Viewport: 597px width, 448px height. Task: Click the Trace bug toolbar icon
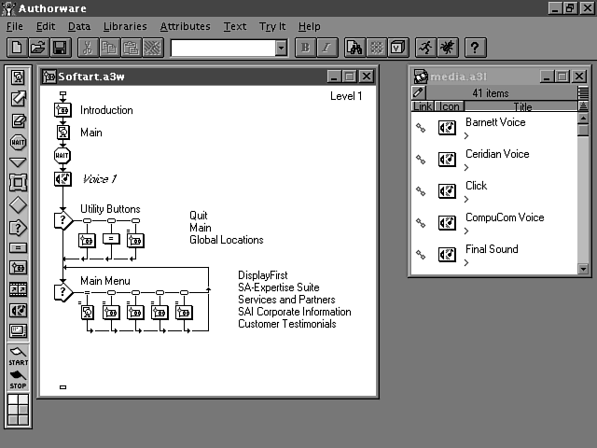coord(448,48)
